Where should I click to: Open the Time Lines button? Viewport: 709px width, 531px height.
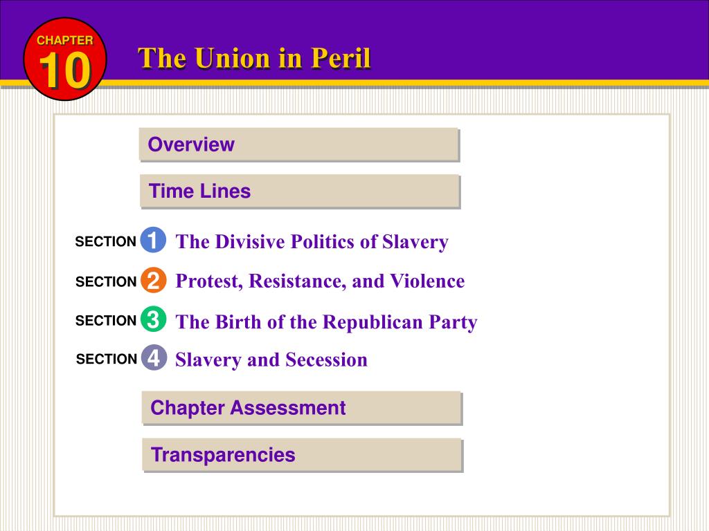point(300,192)
